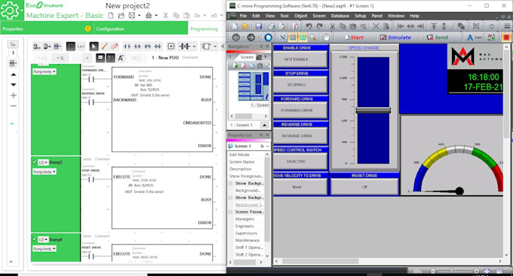Image resolution: width=513 pixels, height=276 pixels.
Task: Create new project in Machine Expert toolbar
Action: point(111,15)
